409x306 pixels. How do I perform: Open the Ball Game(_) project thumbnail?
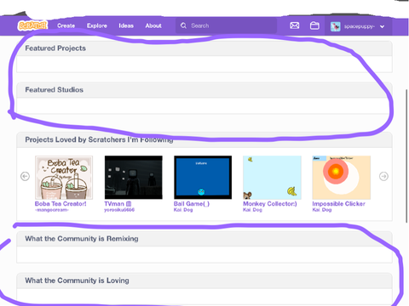tap(203, 178)
